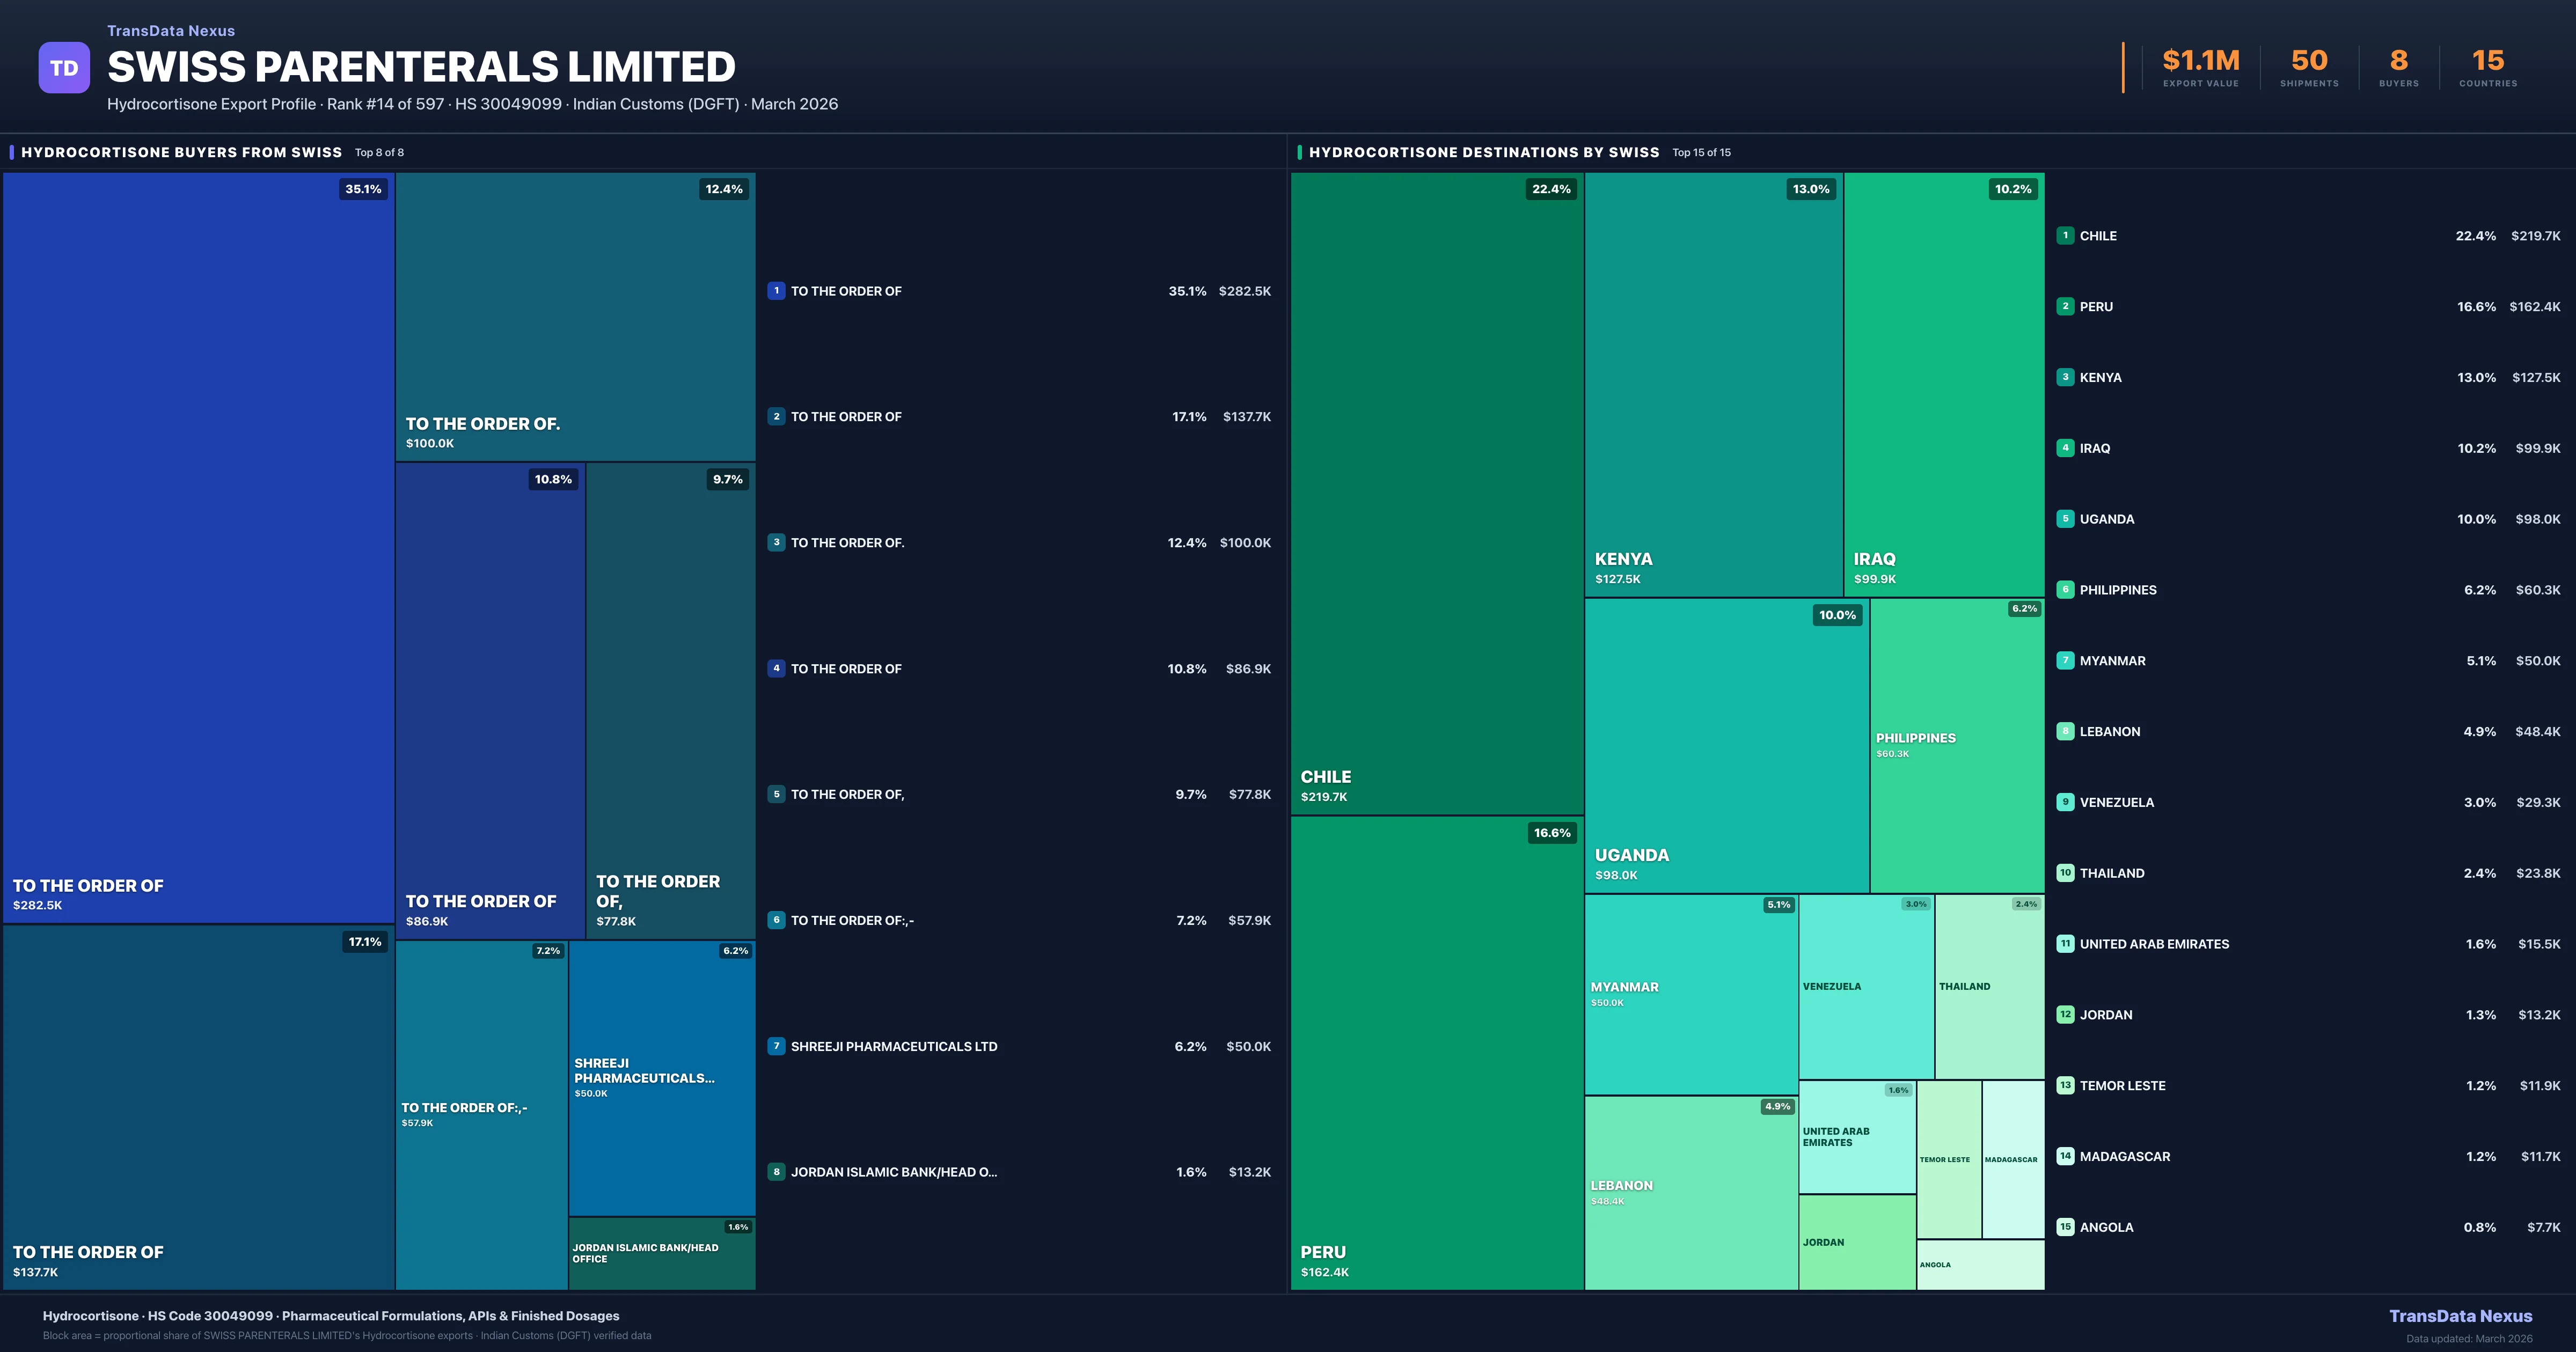Select the rank badge next to CHILE

[x=2066, y=235]
